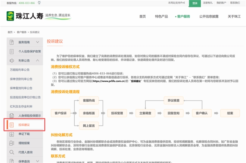Open 红利及生存金利率 in sidebar
Image resolution: width=246 pixels, height=163 pixels.
pyautogui.click(x=21, y=106)
